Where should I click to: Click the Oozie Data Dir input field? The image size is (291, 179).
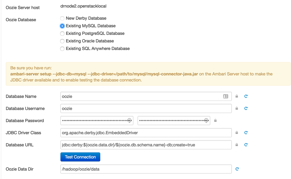pyautogui.click(x=146, y=169)
